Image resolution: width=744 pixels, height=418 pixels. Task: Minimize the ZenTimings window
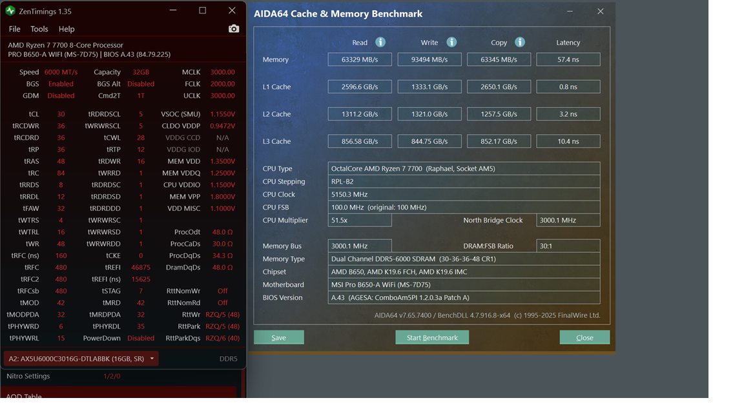(x=173, y=10)
